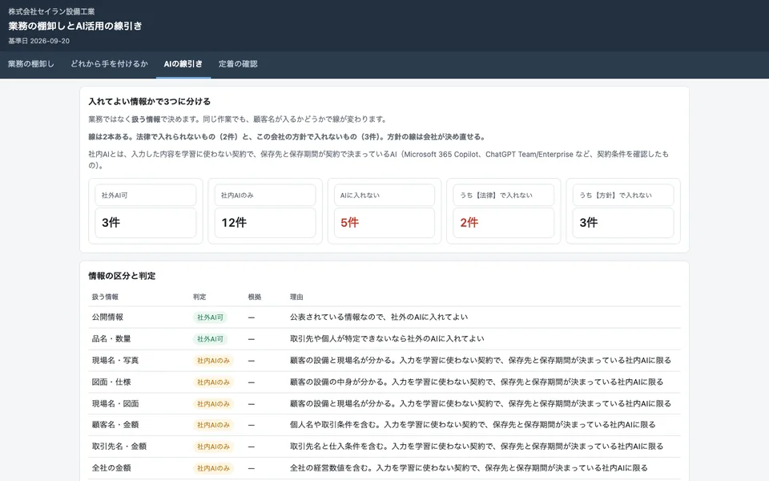Click the 社内AIのみ badge in 図面・仕様 row
Viewport: 769px width, 481px height.
(x=213, y=382)
